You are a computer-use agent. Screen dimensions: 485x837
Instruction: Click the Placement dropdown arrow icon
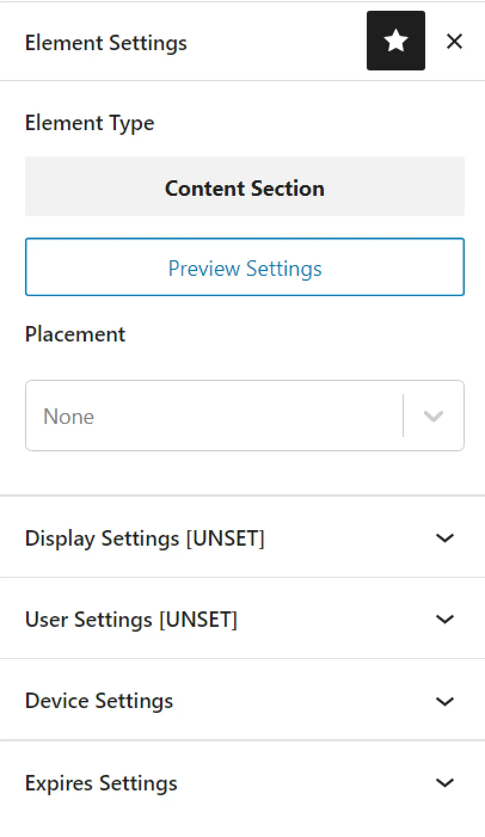coord(434,416)
